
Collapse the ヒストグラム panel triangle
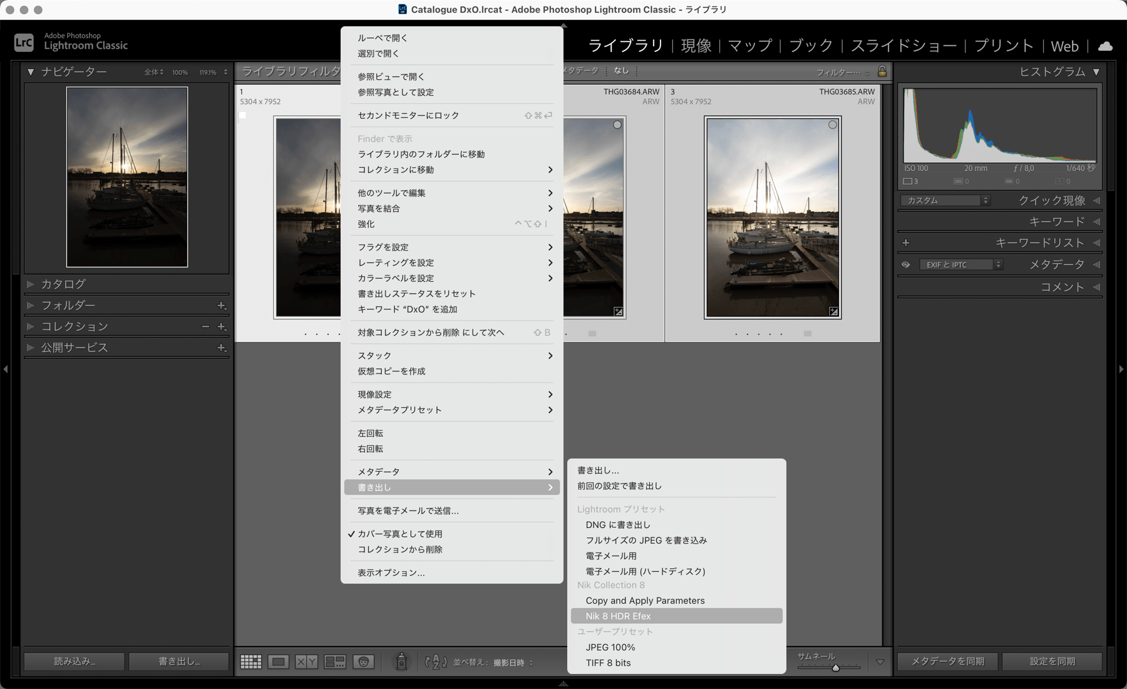(x=1096, y=72)
